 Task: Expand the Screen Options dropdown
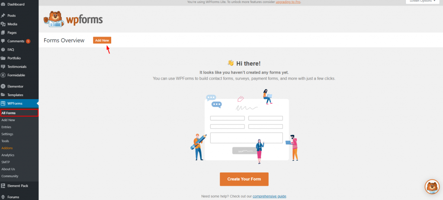tap(422, 1)
